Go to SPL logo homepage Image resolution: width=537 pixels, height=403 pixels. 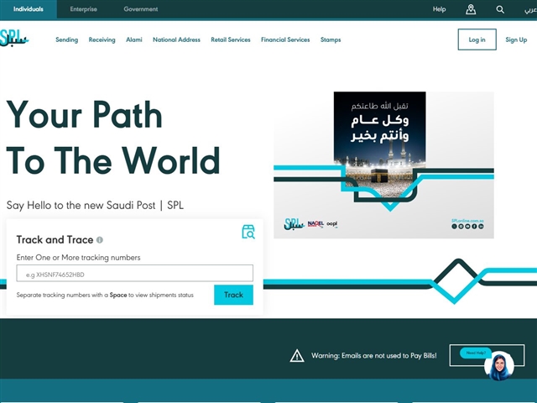(14, 39)
